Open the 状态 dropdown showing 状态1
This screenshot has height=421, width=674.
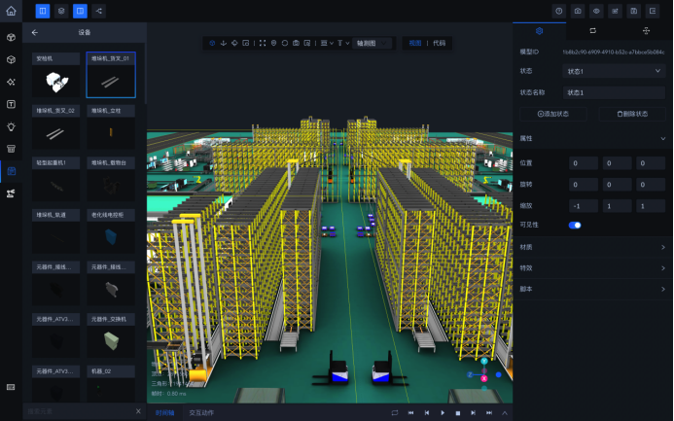tap(614, 71)
